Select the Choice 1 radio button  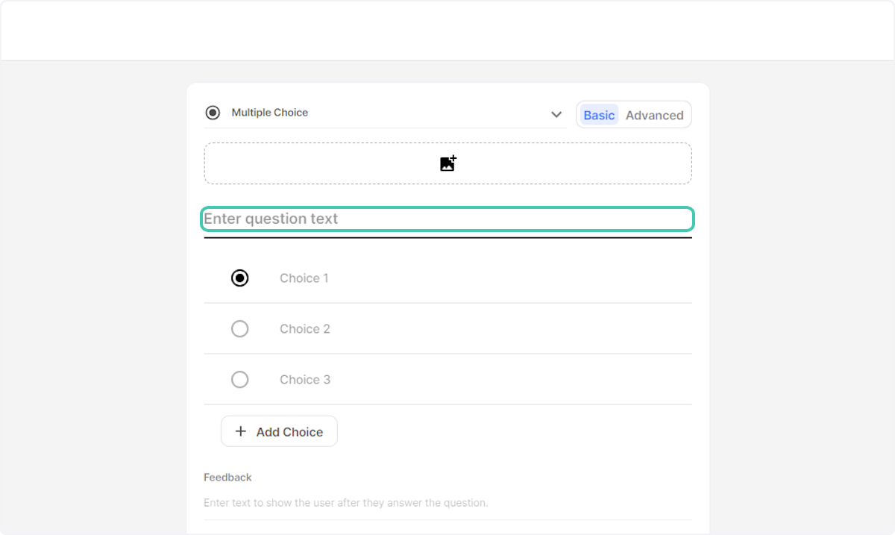[239, 278]
